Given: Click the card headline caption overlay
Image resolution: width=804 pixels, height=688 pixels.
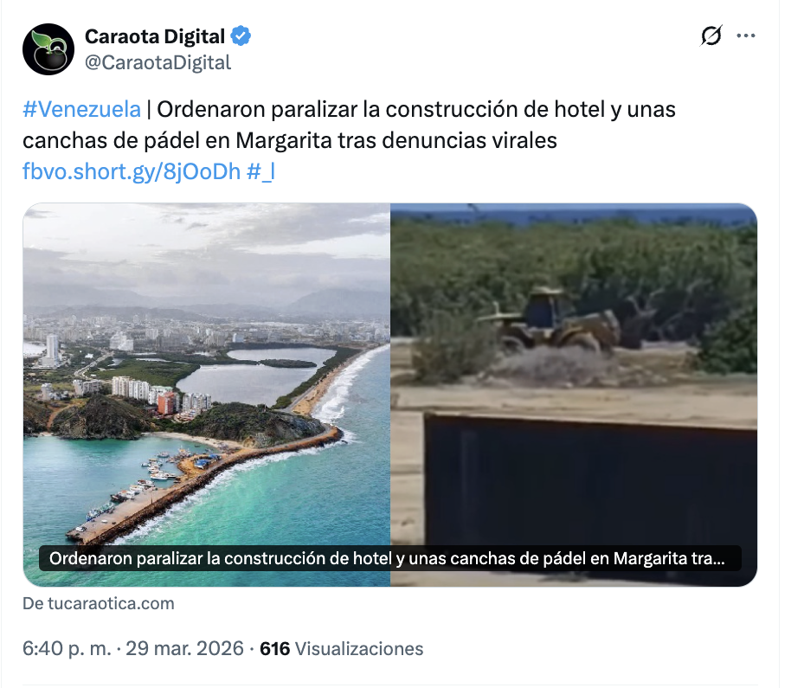Looking at the screenshot, I should point(389,558).
